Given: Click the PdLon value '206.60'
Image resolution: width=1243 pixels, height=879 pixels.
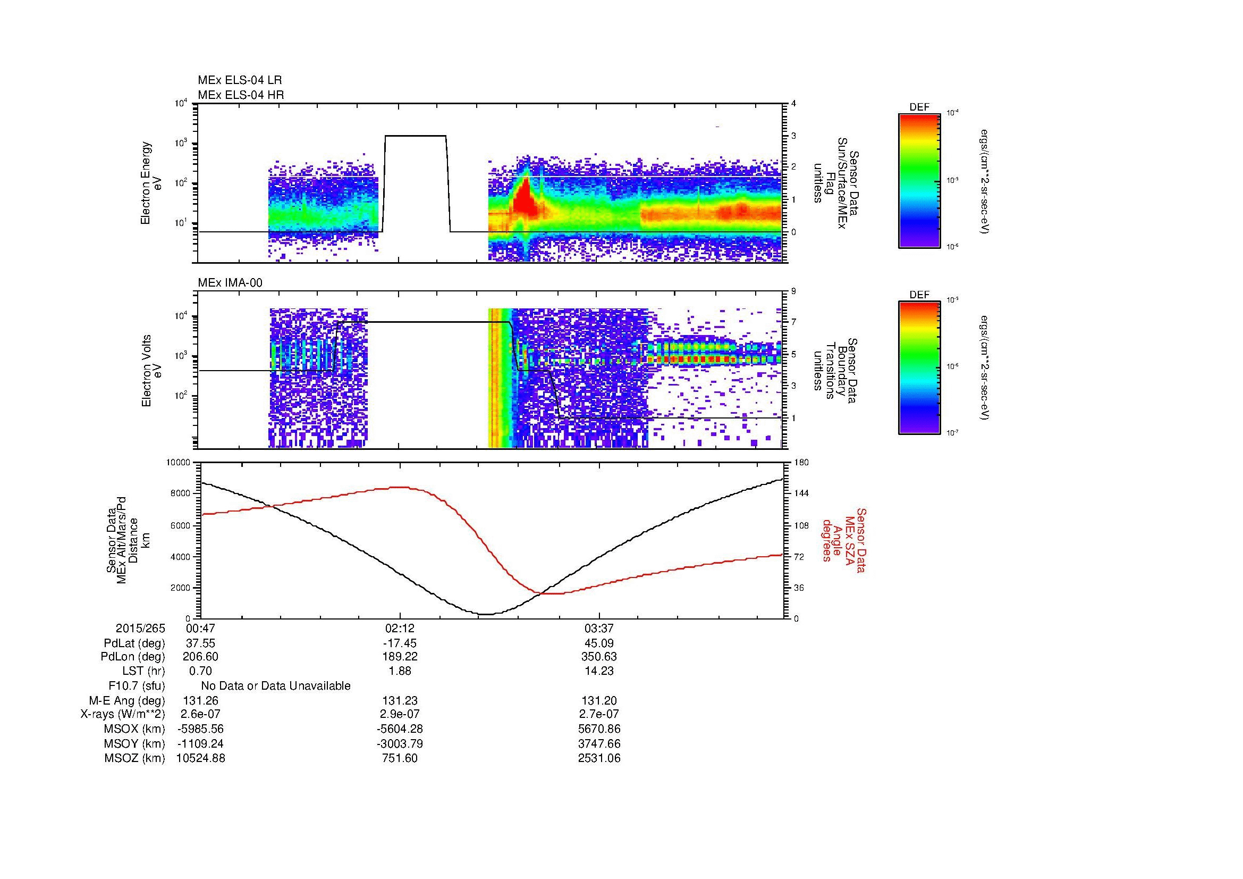Looking at the screenshot, I should (201, 656).
